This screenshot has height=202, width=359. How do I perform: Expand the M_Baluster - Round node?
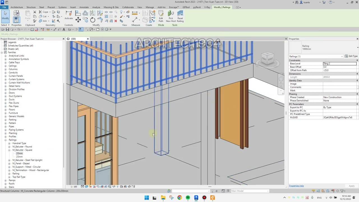(9, 147)
